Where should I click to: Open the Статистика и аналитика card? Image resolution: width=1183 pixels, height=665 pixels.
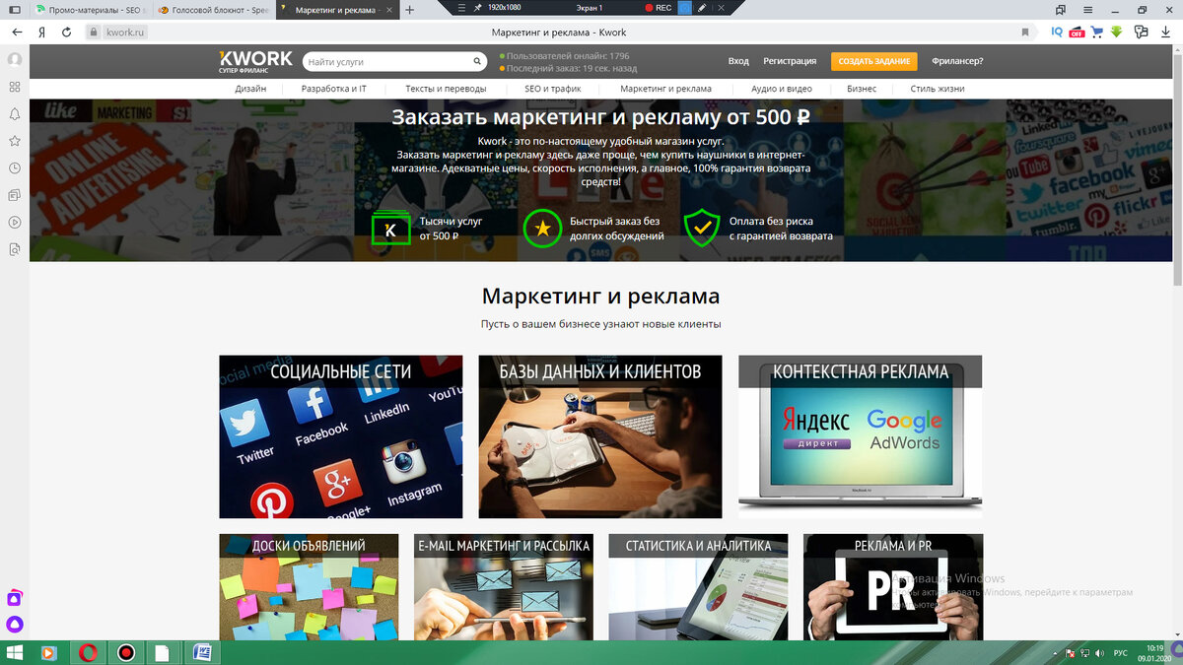(x=698, y=587)
